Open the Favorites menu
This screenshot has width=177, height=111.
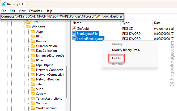[x=35, y=11]
